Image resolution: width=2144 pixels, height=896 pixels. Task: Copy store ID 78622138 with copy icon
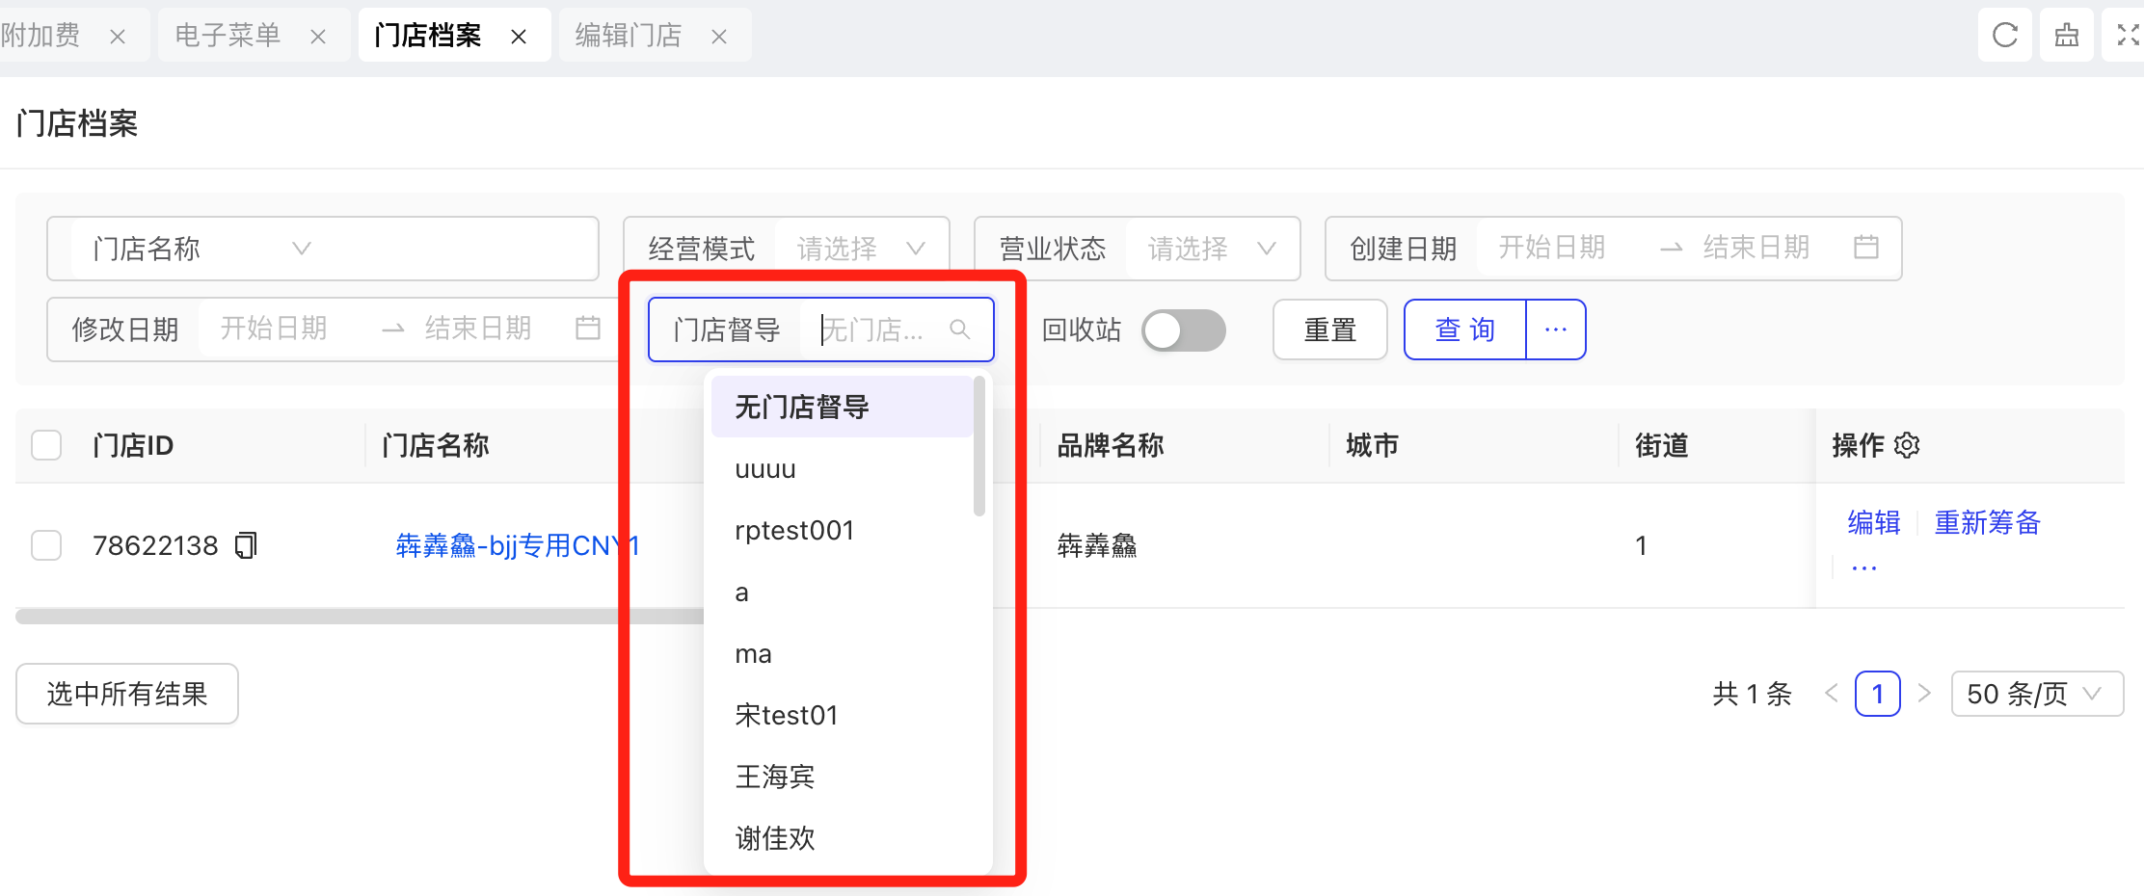[247, 546]
